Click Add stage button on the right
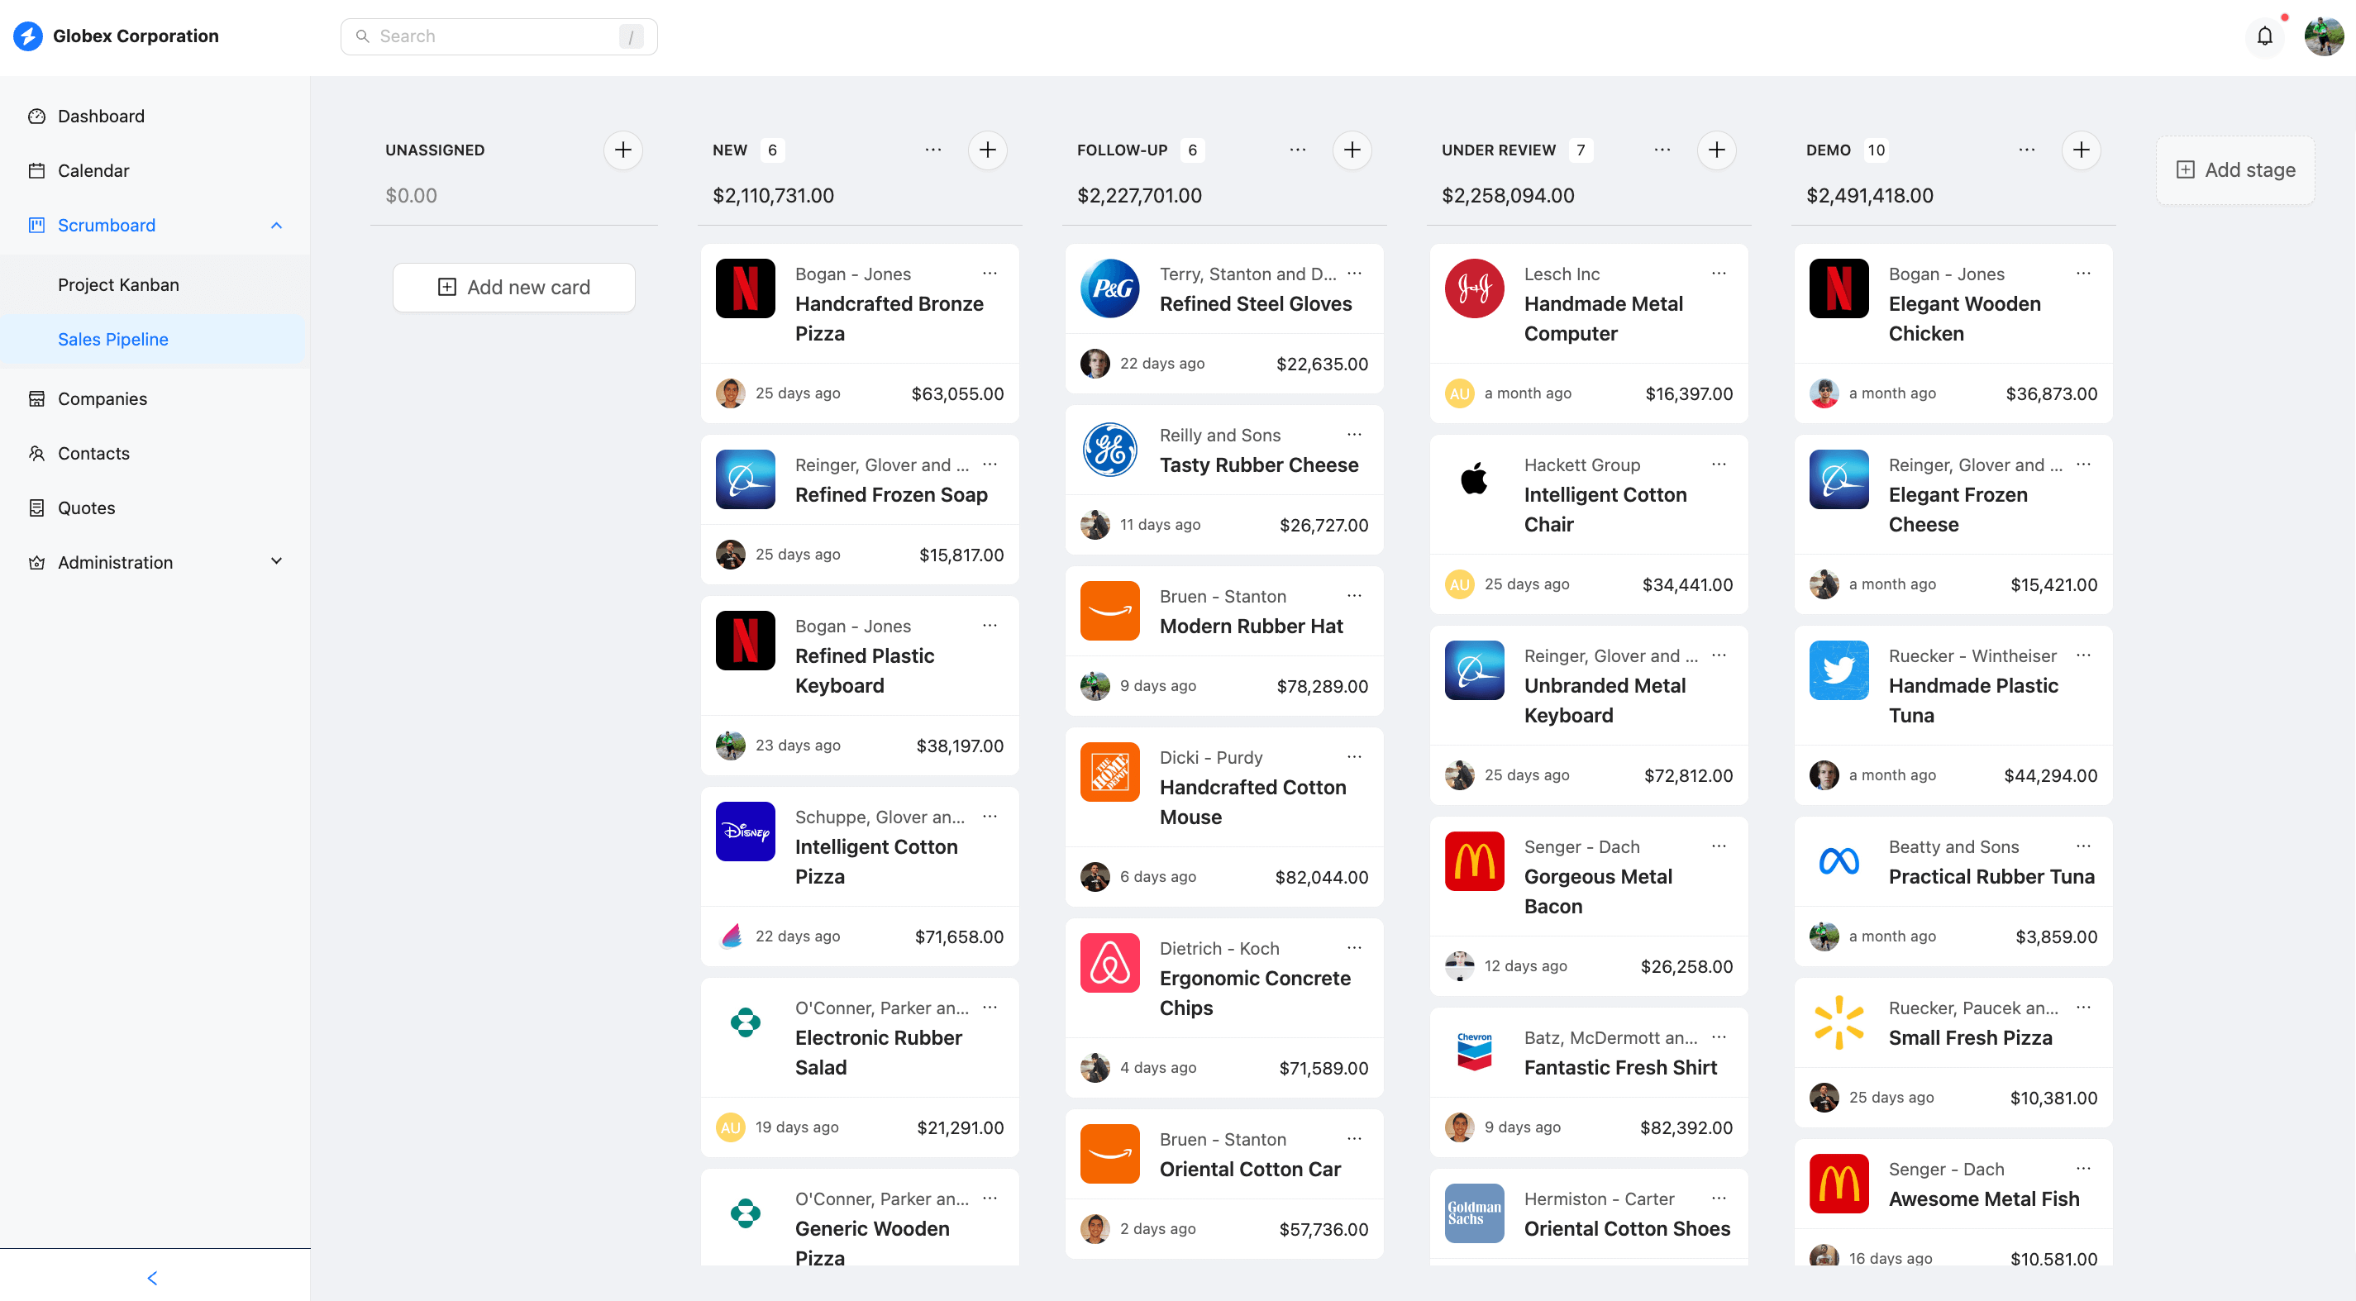Viewport: 2356px width, 1301px height. pyautogui.click(x=2236, y=169)
